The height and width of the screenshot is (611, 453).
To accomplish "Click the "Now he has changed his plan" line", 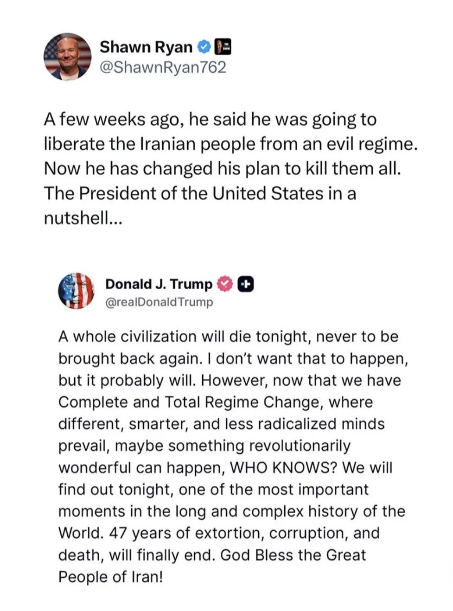I will (222, 169).
